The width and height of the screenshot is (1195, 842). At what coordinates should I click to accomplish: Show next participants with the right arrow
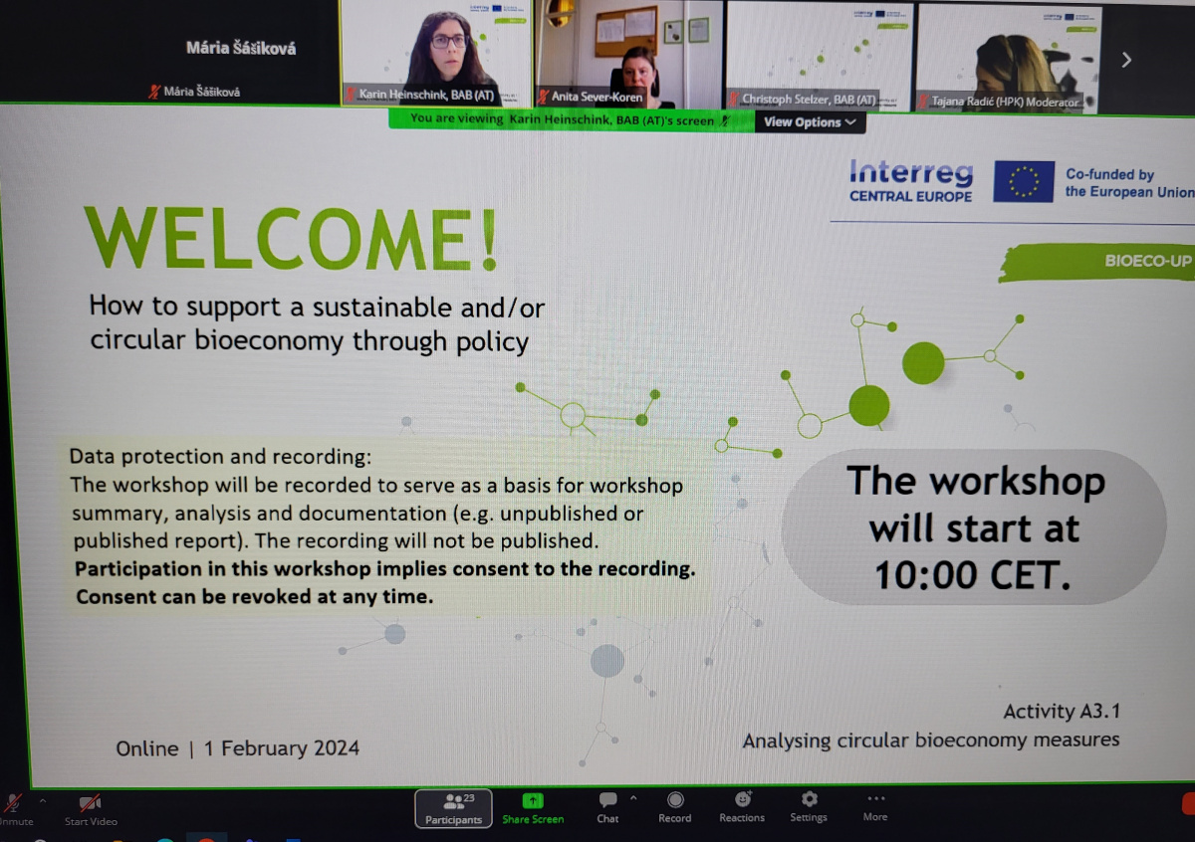coord(1126,60)
